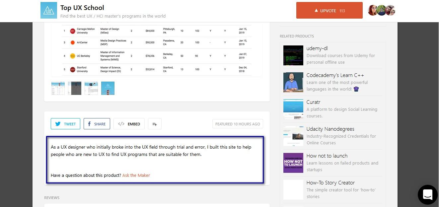Click the ArtCenter orange logo
Screen dimensions: 439x207
tap(73, 42)
